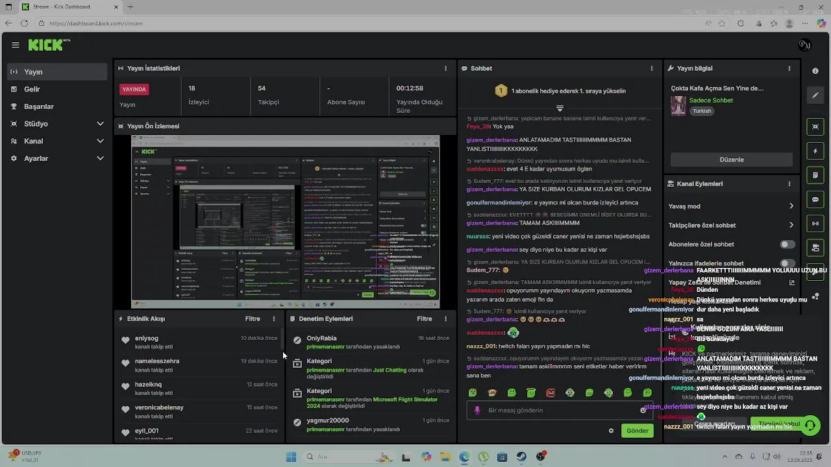Screen dimensions: 831x467
Task: Open a new browser tab
Action: coord(130,7)
